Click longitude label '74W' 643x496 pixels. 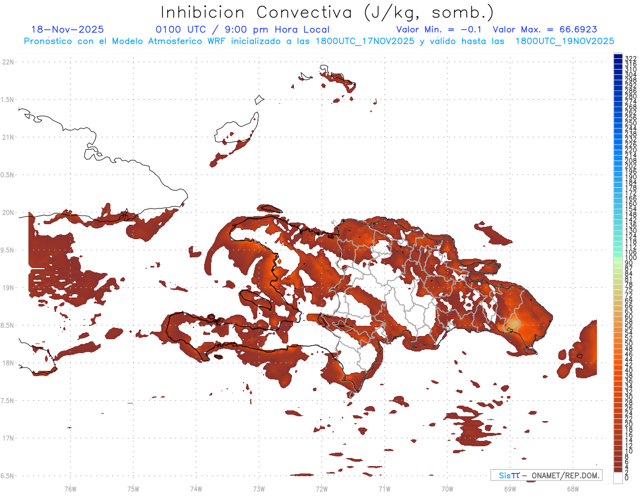(x=196, y=488)
